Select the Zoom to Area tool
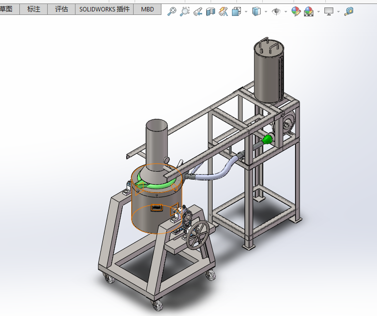The image size is (377, 316). pyautogui.click(x=184, y=11)
